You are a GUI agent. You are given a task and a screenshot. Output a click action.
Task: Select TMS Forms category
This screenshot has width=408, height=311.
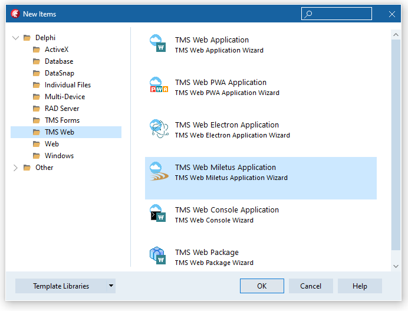[62, 120]
